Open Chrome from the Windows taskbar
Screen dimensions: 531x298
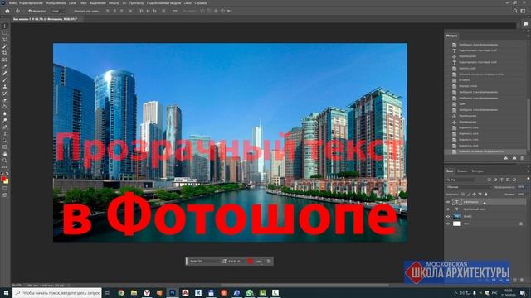(121, 292)
